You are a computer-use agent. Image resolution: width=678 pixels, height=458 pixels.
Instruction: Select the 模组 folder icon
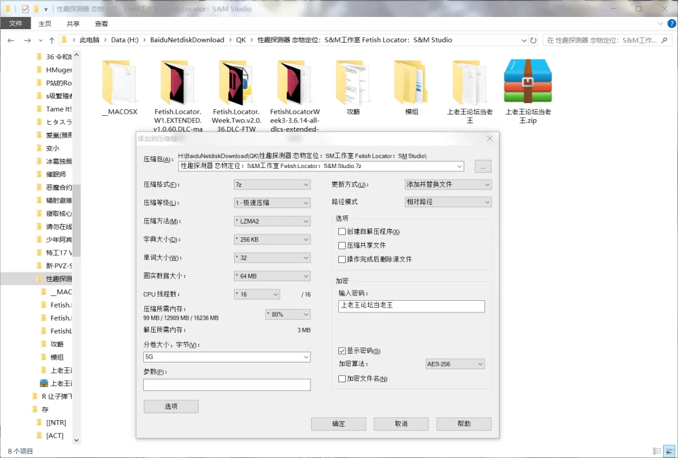coord(412,83)
